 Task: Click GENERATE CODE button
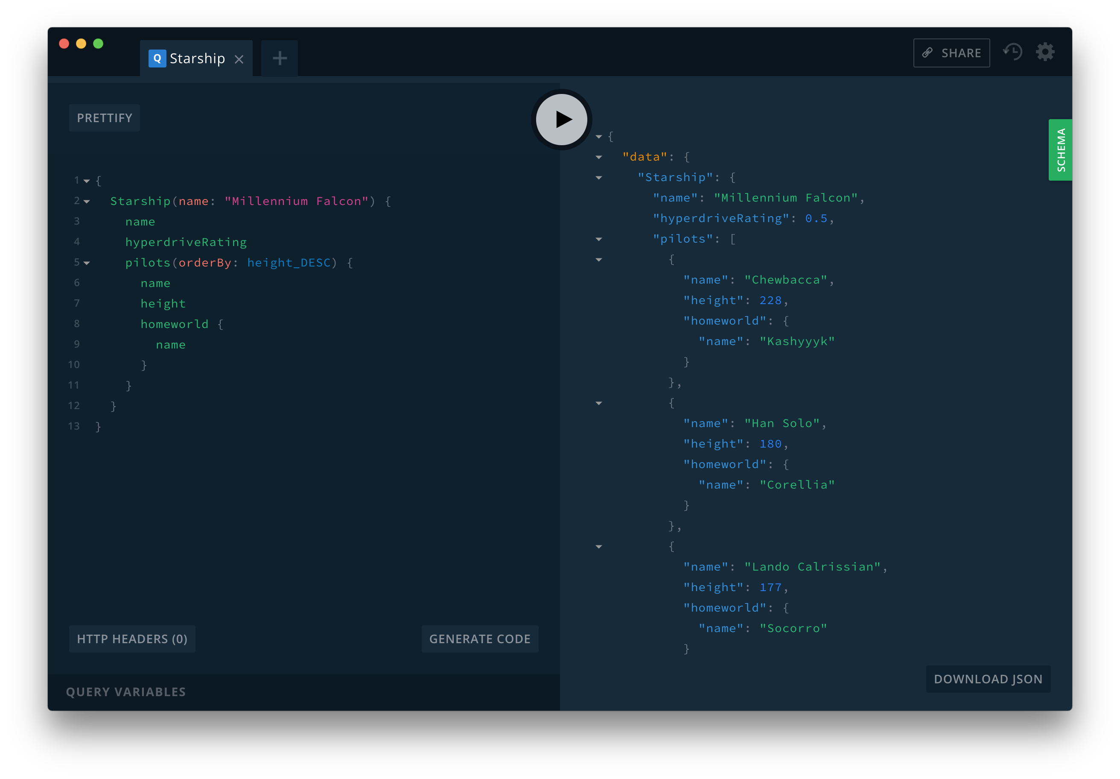tap(479, 639)
